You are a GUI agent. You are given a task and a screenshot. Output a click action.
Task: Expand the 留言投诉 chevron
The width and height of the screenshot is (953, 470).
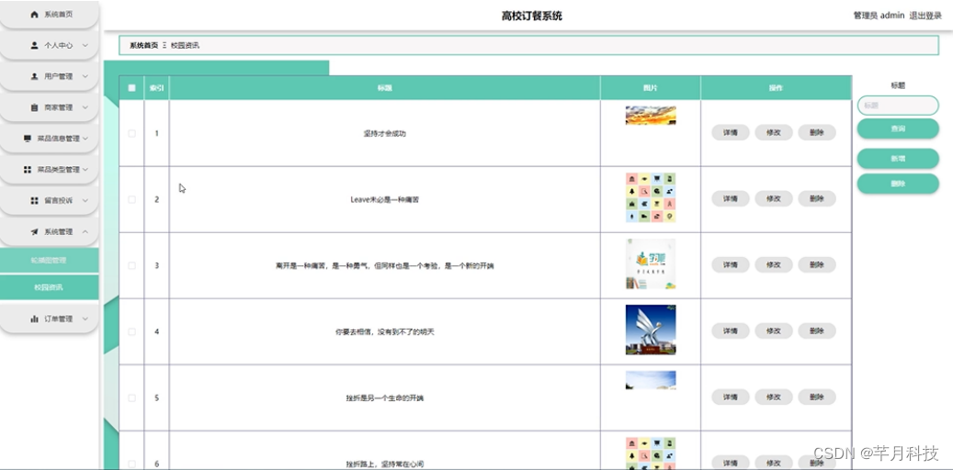(x=85, y=200)
